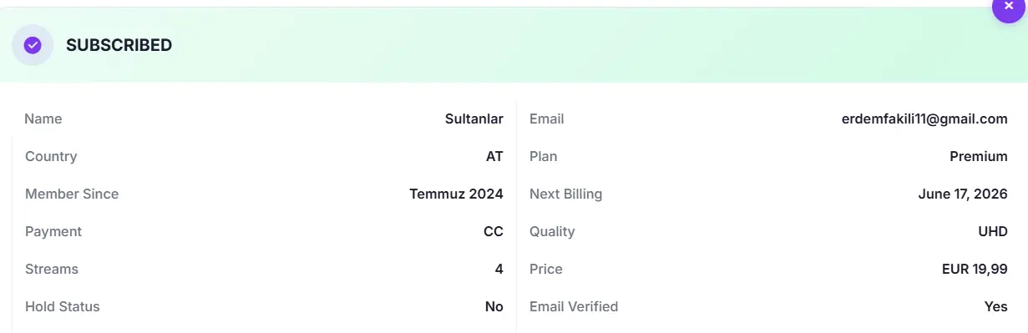The image size is (1028, 333).
Task: Click the name value Sultanlar
Action: pos(474,119)
